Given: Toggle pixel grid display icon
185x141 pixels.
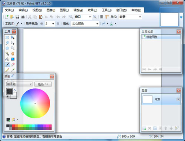Looking at the screenshot, I should point(101,17).
